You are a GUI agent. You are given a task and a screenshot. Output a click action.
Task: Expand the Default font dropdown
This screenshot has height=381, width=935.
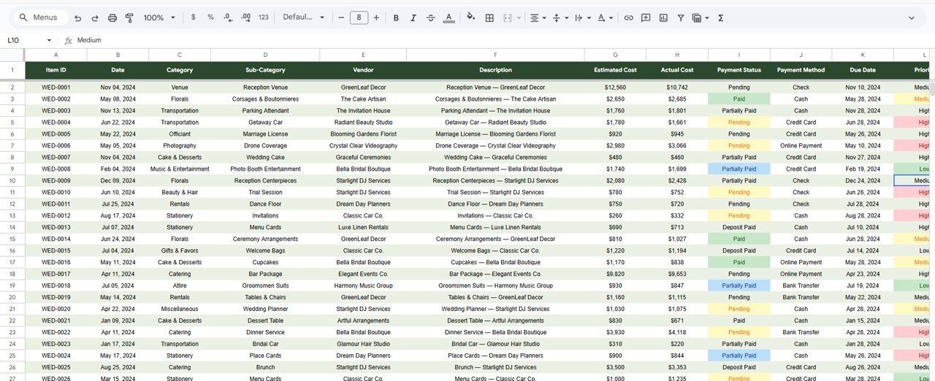pyautogui.click(x=302, y=18)
